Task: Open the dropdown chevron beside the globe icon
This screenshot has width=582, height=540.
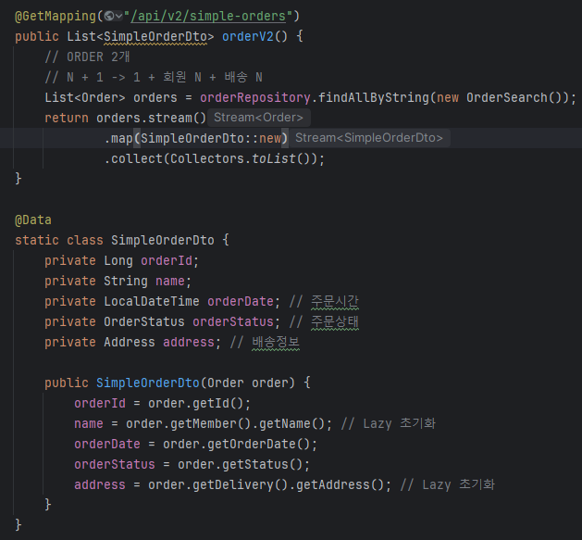Action: click(x=118, y=16)
